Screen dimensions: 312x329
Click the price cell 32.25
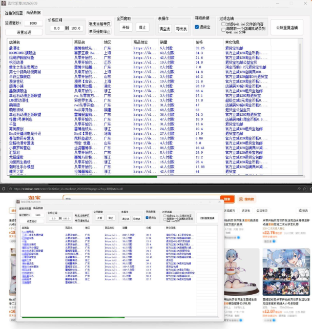pos(200,48)
